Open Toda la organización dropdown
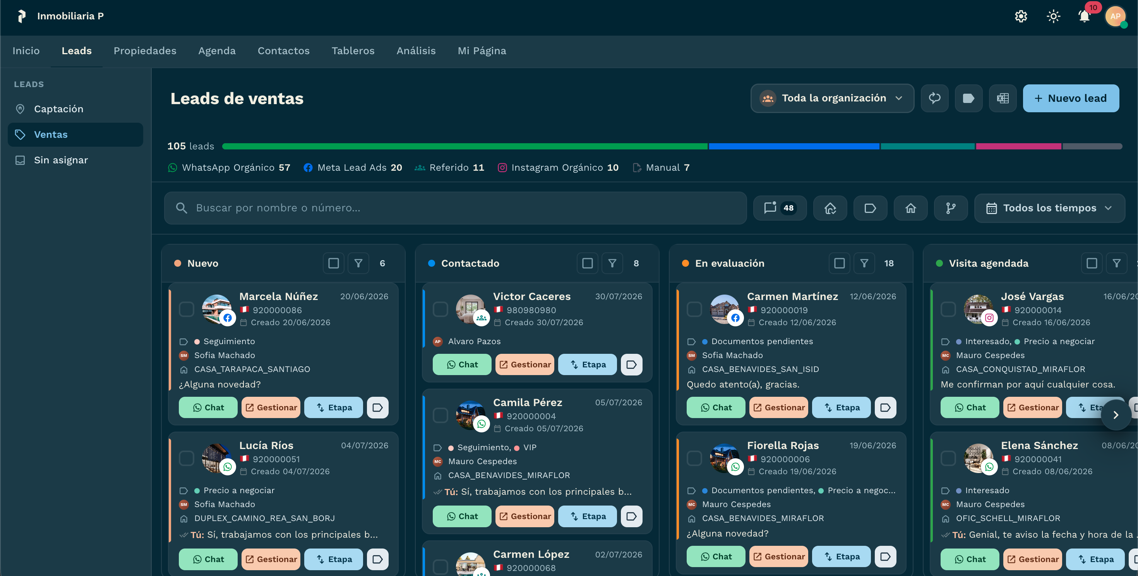This screenshot has width=1138, height=576. click(x=832, y=98)
